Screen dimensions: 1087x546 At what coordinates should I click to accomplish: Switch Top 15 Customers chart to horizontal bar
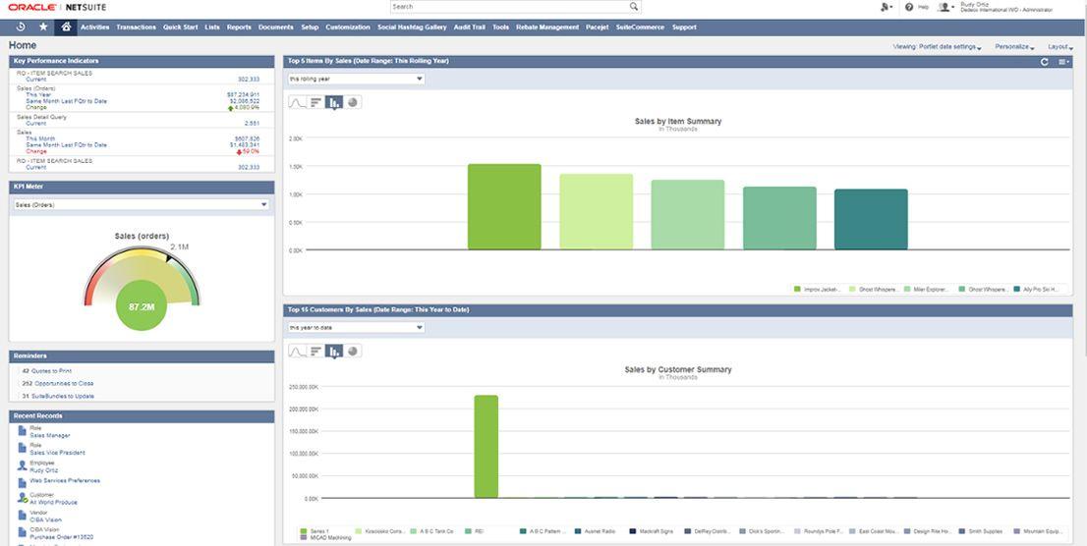coord(315,351)
